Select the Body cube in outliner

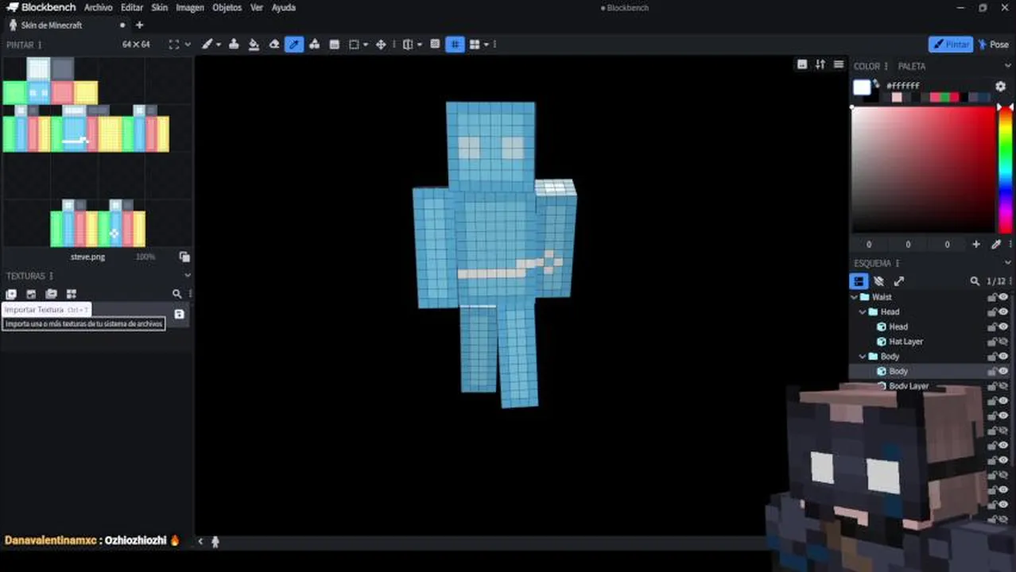898,372
